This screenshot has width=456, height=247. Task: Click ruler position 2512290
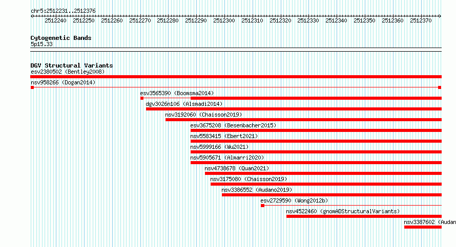tap(196, 20)
